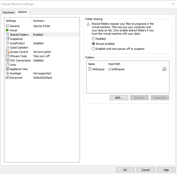
Task: Click the Time sync off summary text
Action: (x=41, y=56)
